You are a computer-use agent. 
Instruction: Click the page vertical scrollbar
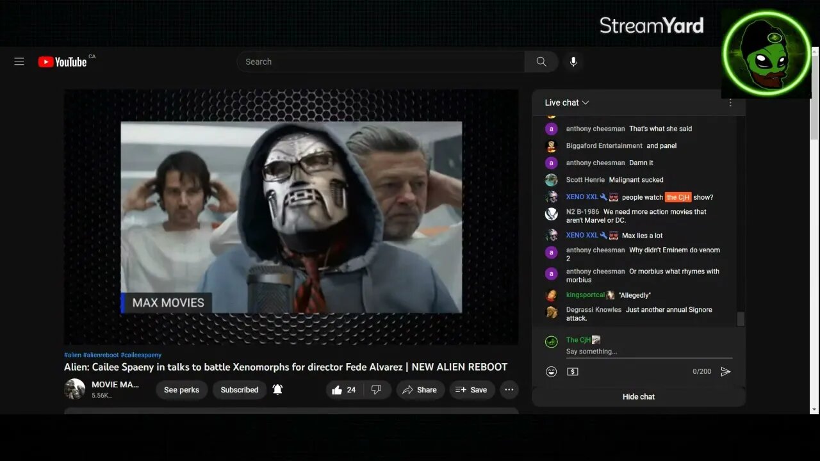point(814,97)
